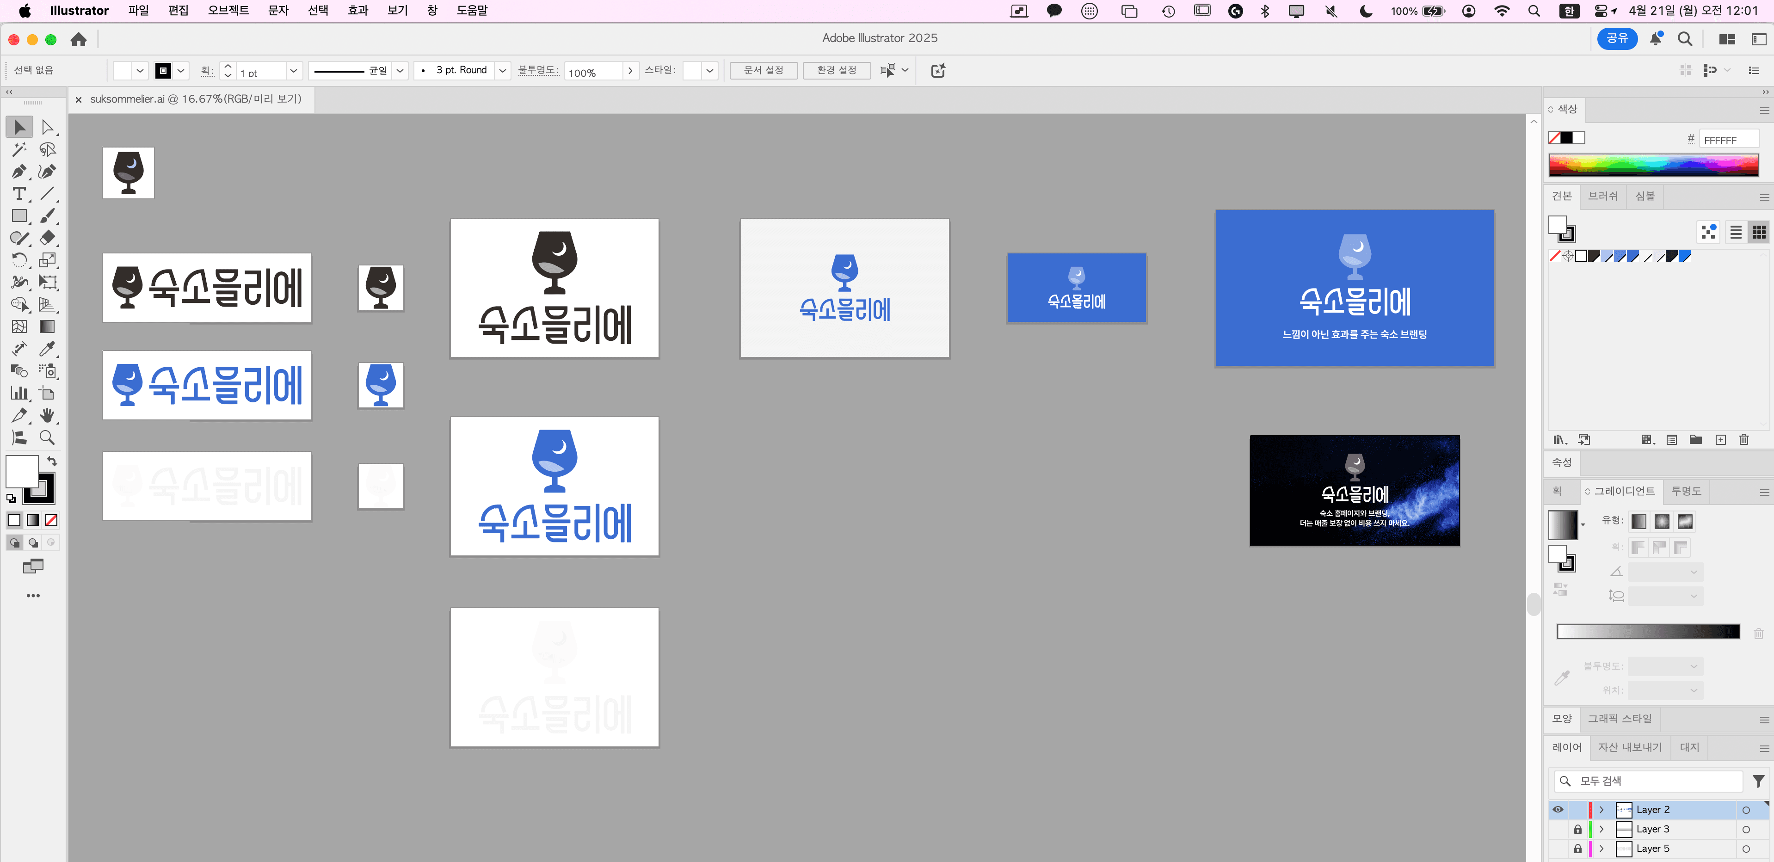This screenshot has height=862, width=1774.
Task: Select the Hand tool
Action: tap(47, 414)
